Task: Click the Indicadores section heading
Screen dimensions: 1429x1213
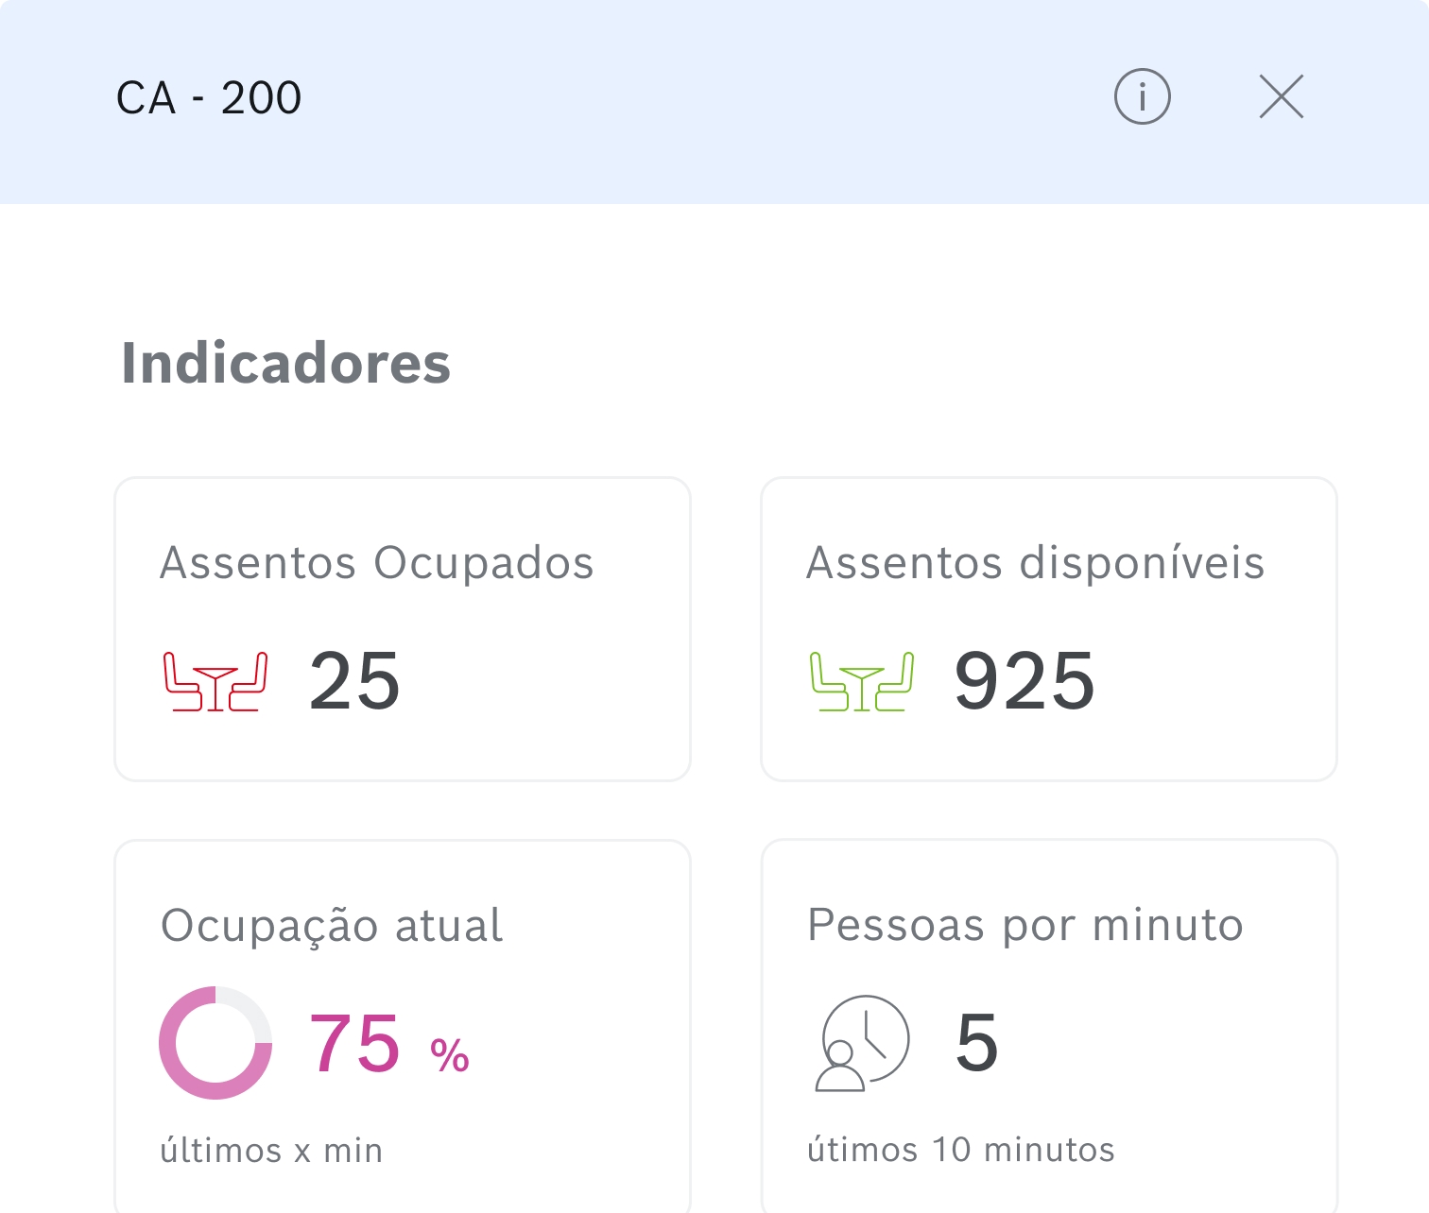Action: click(285, 364)
